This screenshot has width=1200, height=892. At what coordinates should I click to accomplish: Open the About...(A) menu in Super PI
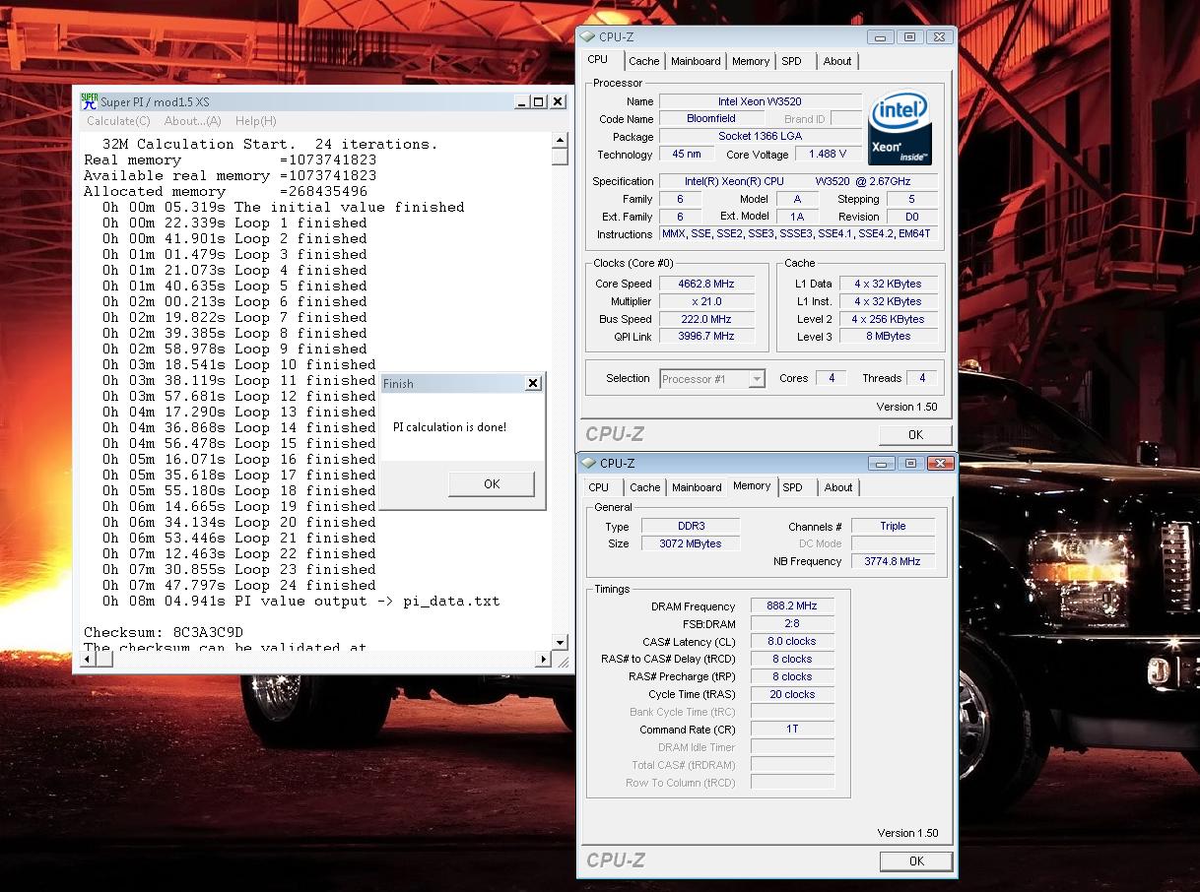tap(192, 121)
